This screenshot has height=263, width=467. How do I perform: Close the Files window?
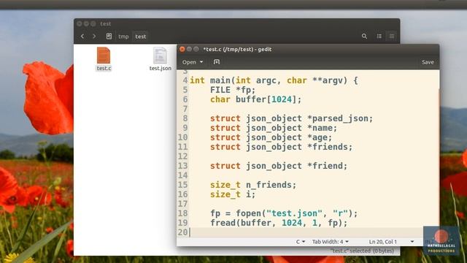click(80, 23)
